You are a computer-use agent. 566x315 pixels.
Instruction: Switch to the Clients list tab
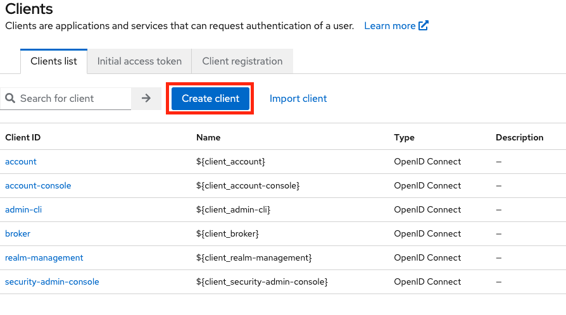click(54, 61)
